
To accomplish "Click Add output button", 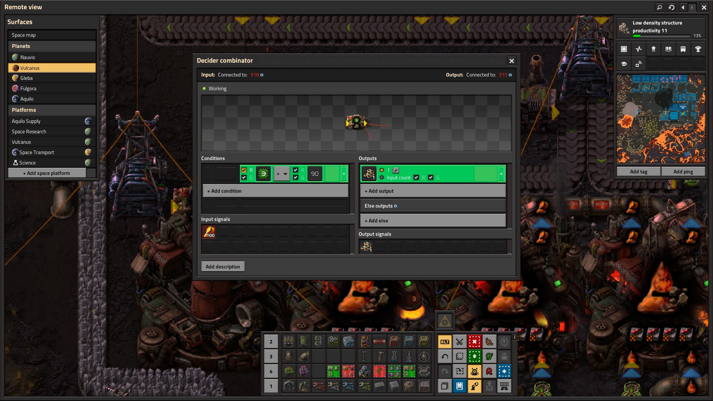I will (433, 191).
